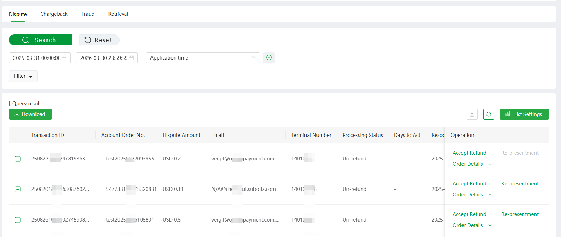The image size is (561, 237).
Task: Click the Transaction ID column header
Action: pos(48,135)
